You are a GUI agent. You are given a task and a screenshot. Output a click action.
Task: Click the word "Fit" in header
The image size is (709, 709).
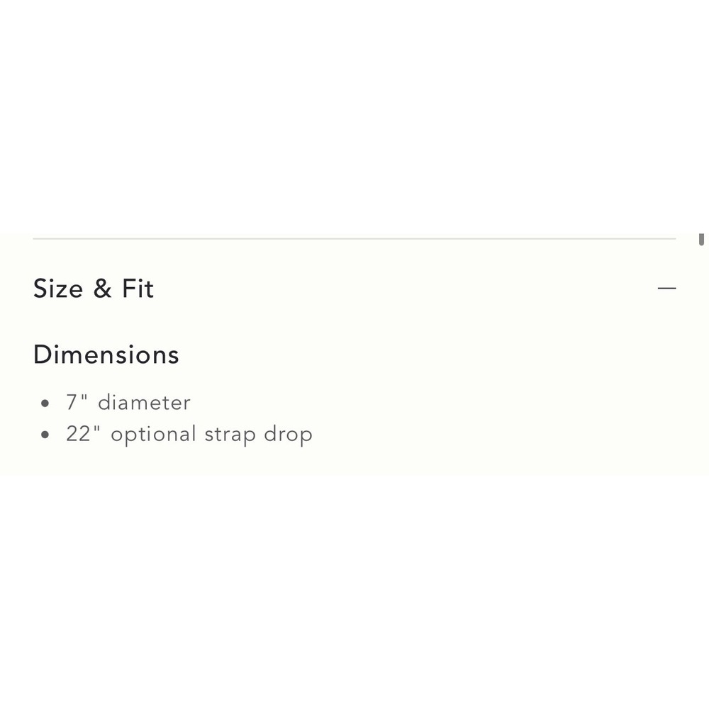click(x=138, y=288)
